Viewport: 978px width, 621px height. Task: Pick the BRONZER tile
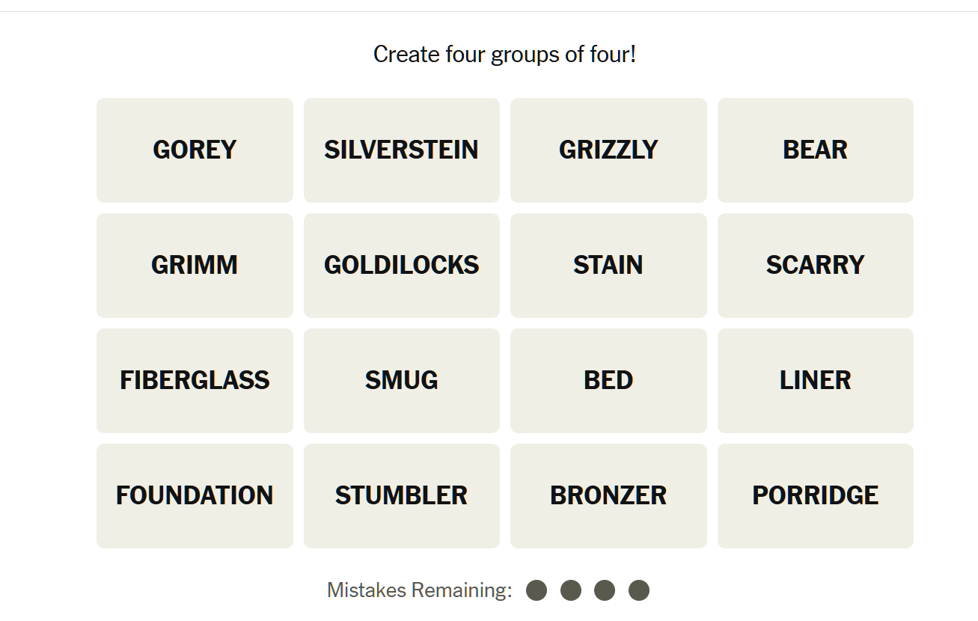(608, 495)
